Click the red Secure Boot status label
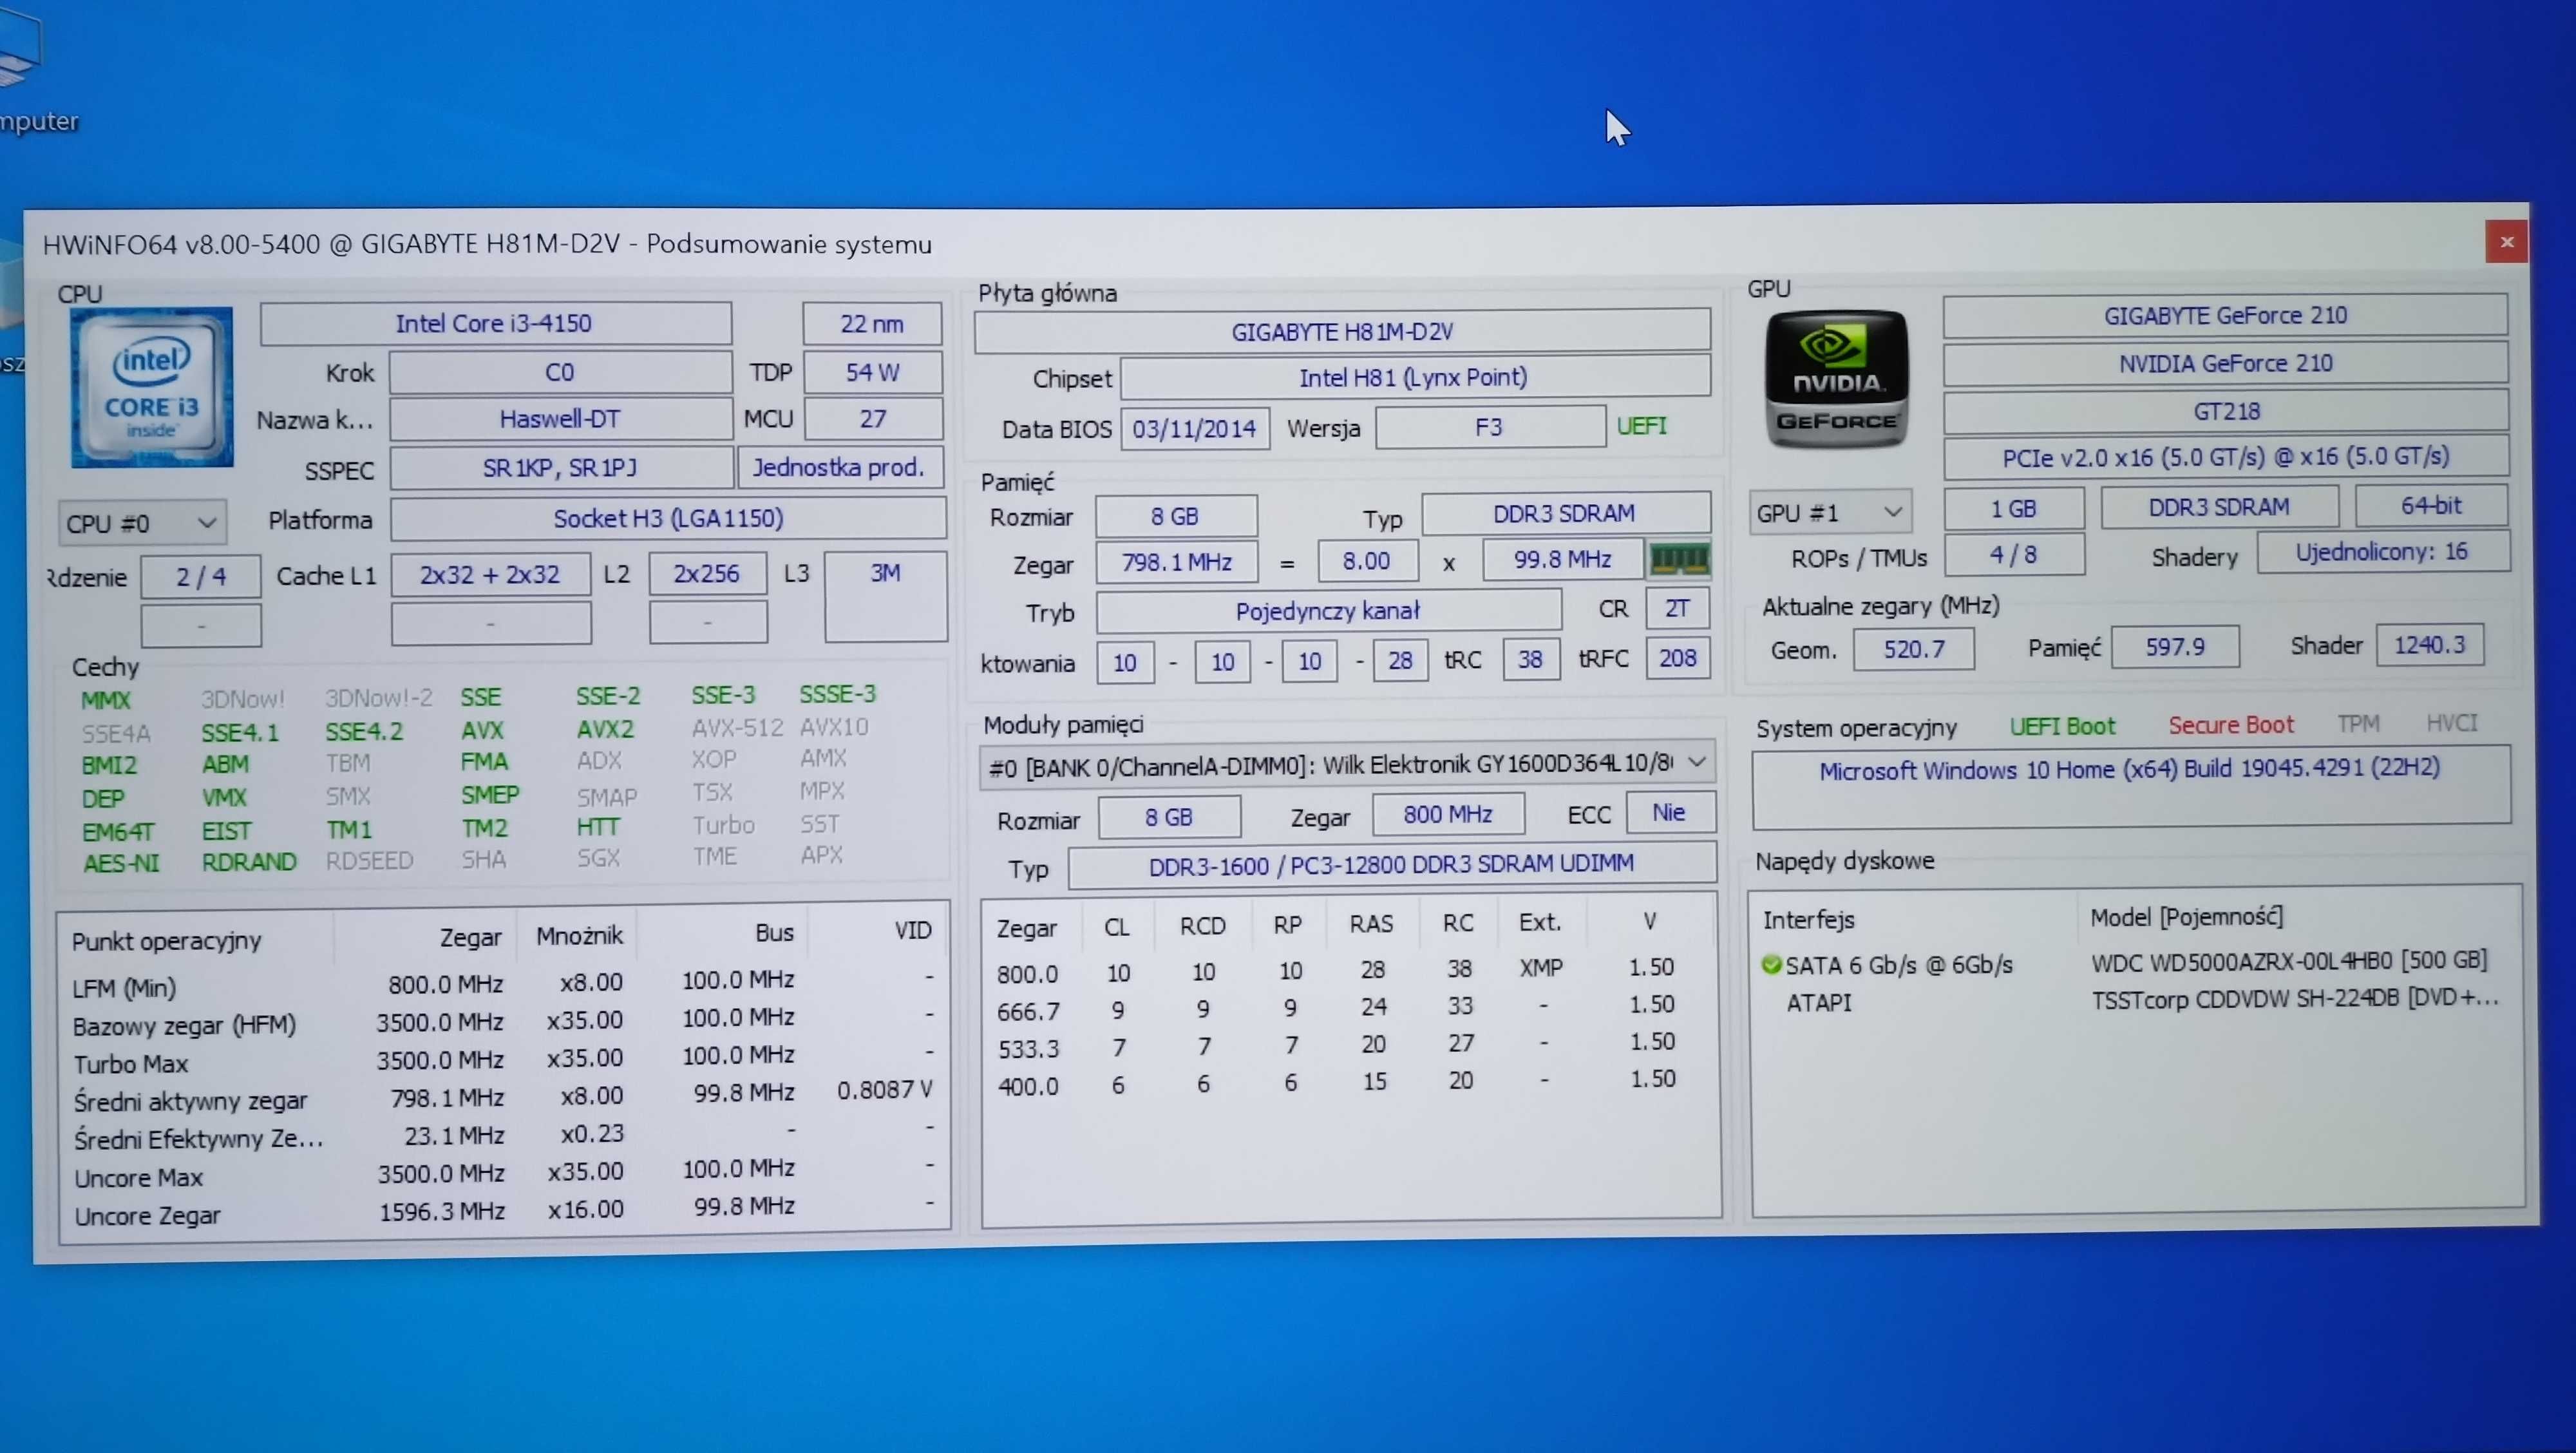The image size is (2576, 1453). [x=2231, y=725]
